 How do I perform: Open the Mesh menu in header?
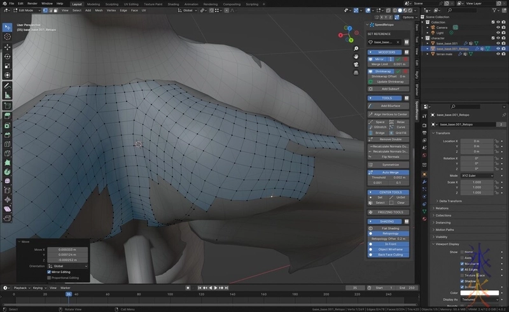pyautogui.click(x=99, y=10)
